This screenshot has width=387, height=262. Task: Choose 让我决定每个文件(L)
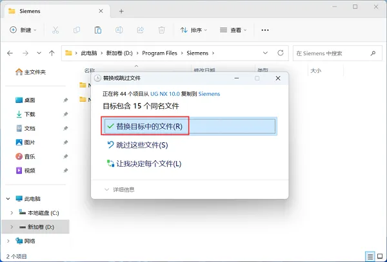click(144, 164)
